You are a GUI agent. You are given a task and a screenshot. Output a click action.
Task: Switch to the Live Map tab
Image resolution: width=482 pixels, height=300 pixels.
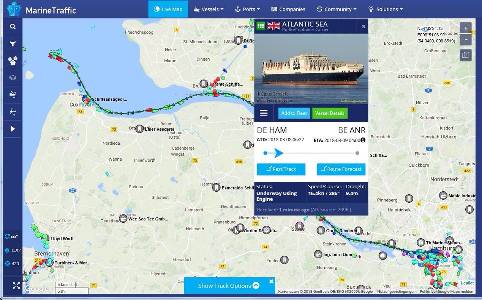coord(168,9)
